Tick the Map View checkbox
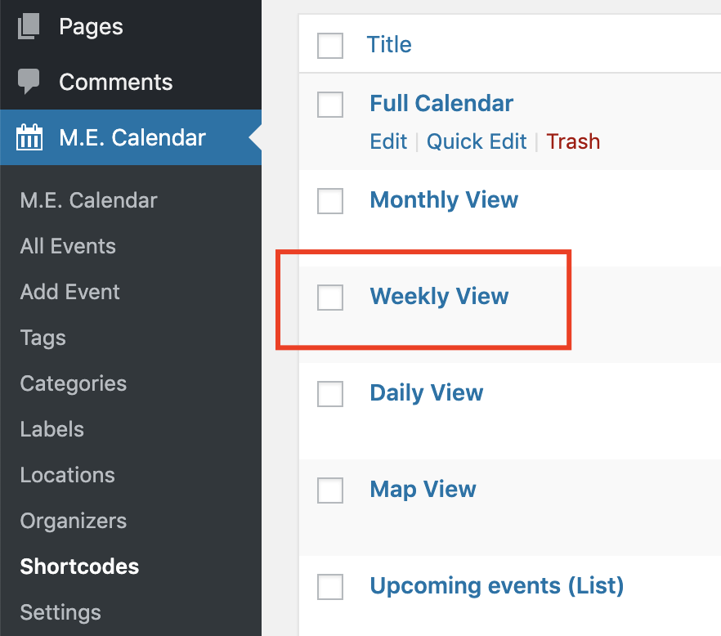Screen dimensions: 721x636 point(330,490)
